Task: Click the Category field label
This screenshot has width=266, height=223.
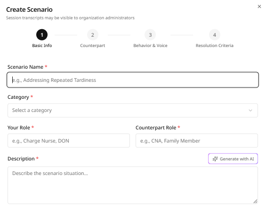Action: [x=18, y=97]
